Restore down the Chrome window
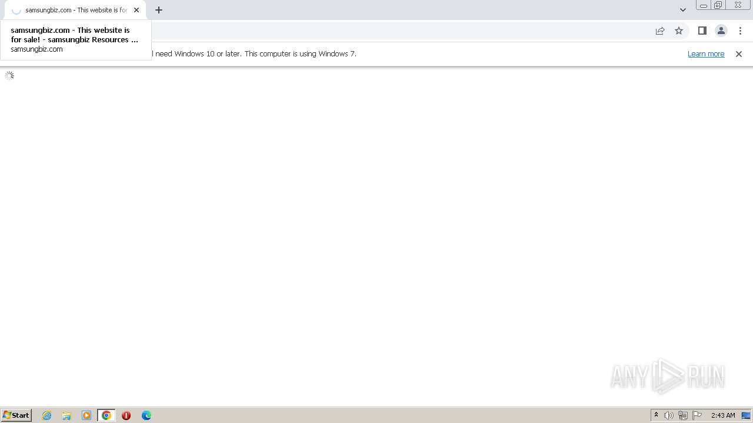 point(718,5)
